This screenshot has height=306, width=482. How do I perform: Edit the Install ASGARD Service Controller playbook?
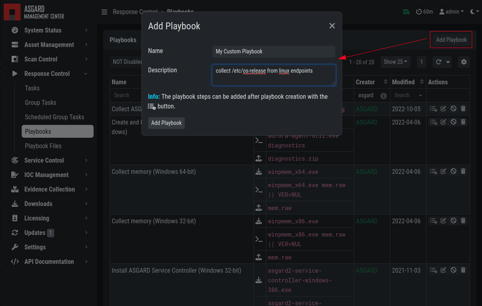[443, 270]
